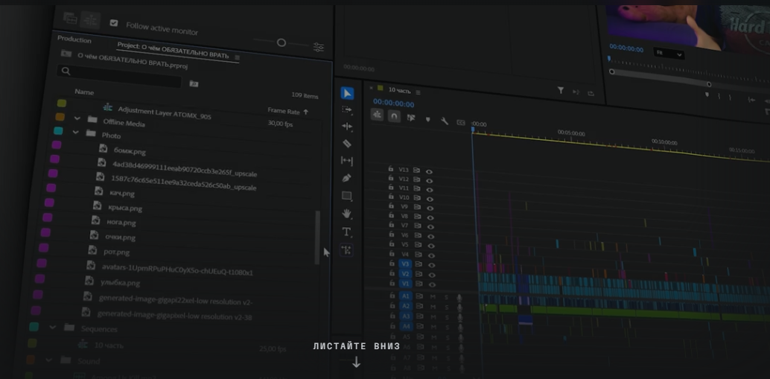The width and height of the screenshot is (770, 379).
Task: Add a marker from the timeline header
Action: click(x=427, y=119)
